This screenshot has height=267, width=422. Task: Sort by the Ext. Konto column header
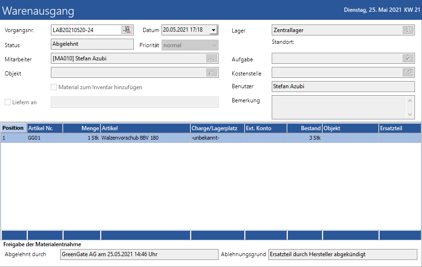pyautogui.click(x=266, y=128)
